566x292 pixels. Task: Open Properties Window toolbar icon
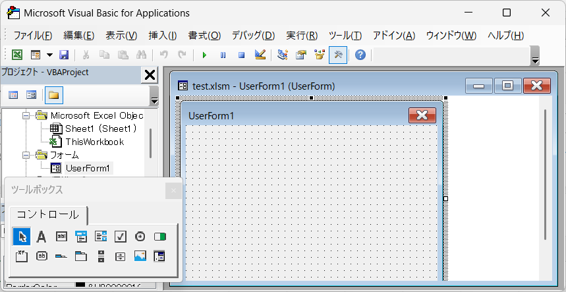(x=300, y=55)
